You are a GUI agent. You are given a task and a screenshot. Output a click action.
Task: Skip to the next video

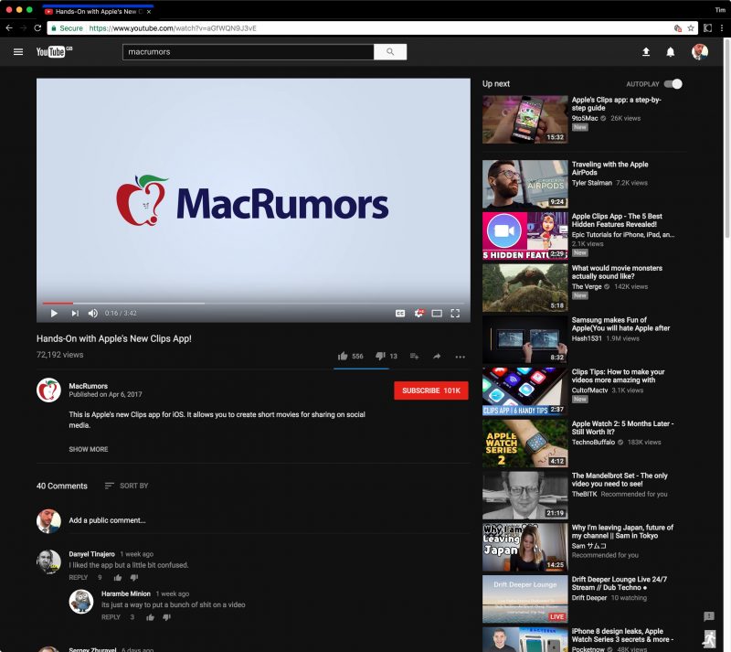click(75, 313)
